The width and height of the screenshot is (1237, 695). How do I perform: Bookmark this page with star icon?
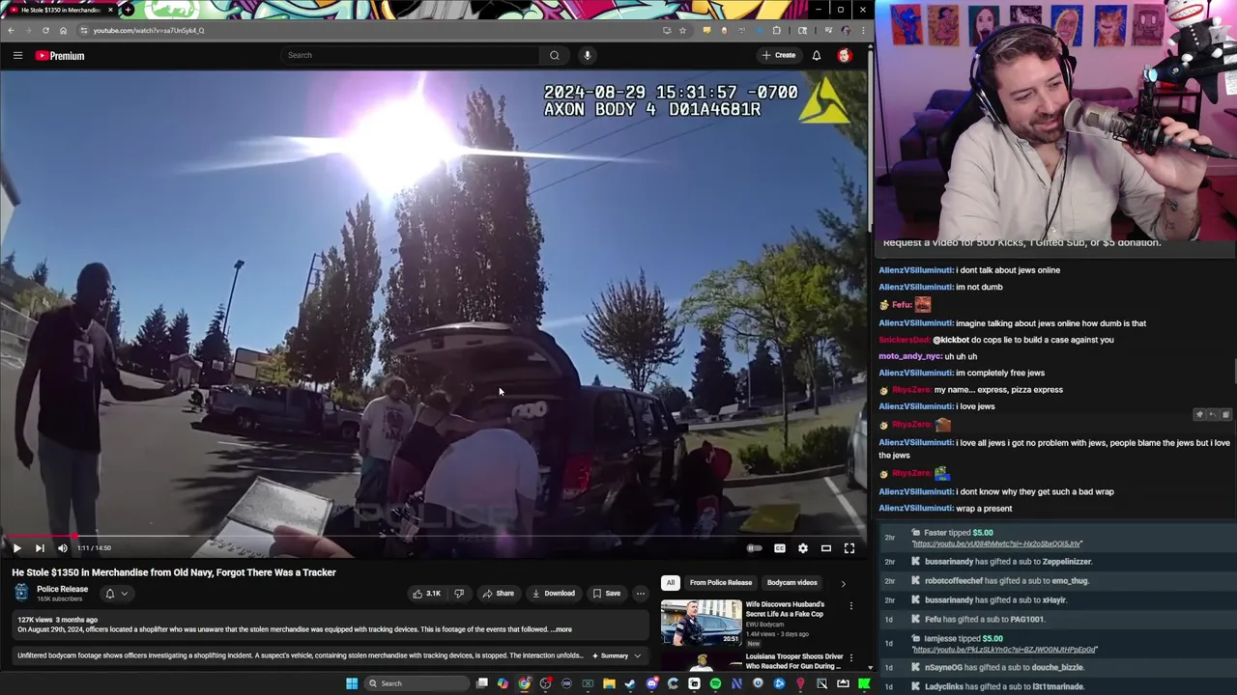682,30
